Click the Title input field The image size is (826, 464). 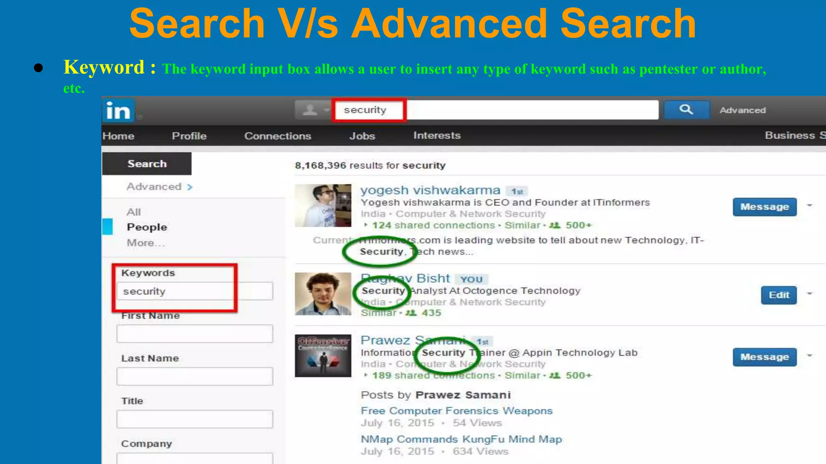tap(195, 419)
